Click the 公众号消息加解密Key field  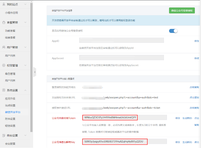(x=125, y=142)
